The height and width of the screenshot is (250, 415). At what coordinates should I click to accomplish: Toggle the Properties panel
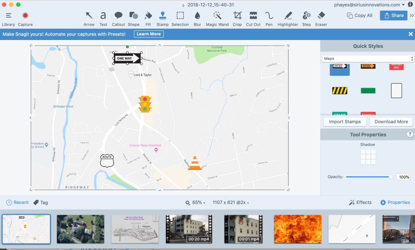(x=395, y=202)
